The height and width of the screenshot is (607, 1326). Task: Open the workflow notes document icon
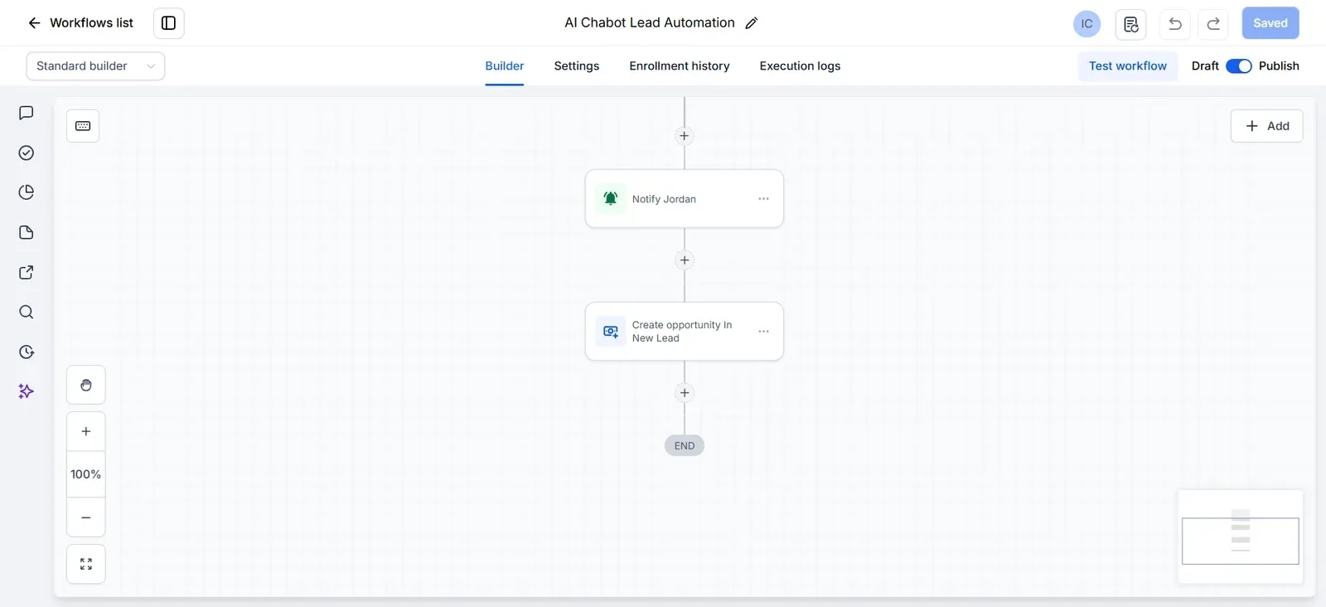[x=1131, y=24]
